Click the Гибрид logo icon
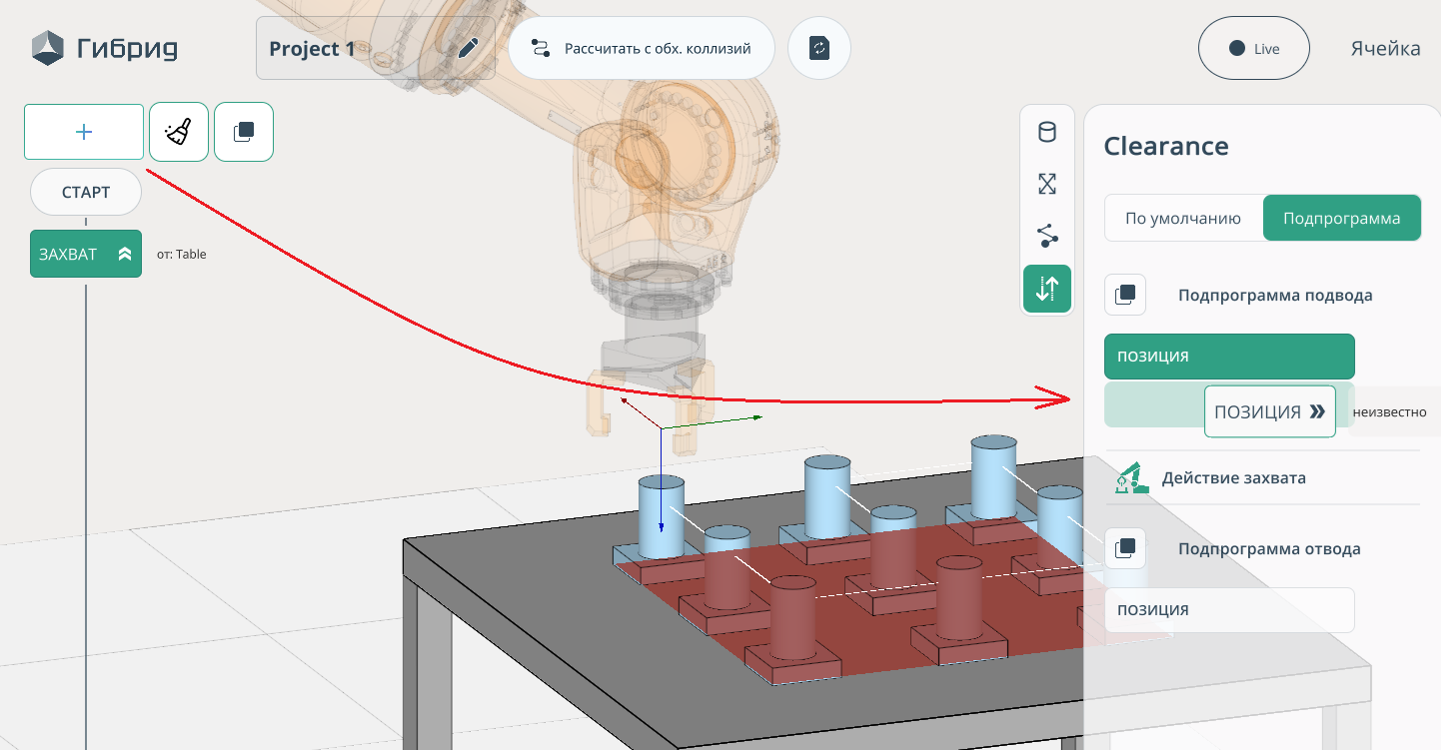This screenshot has width=1441, height=750. 47,48
